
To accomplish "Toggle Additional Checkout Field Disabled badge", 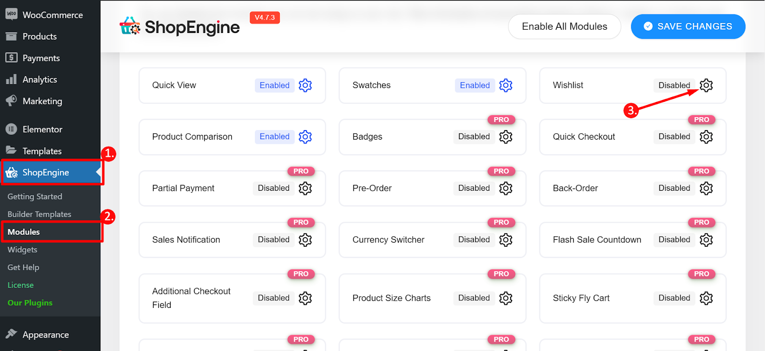I will (273, 298).
